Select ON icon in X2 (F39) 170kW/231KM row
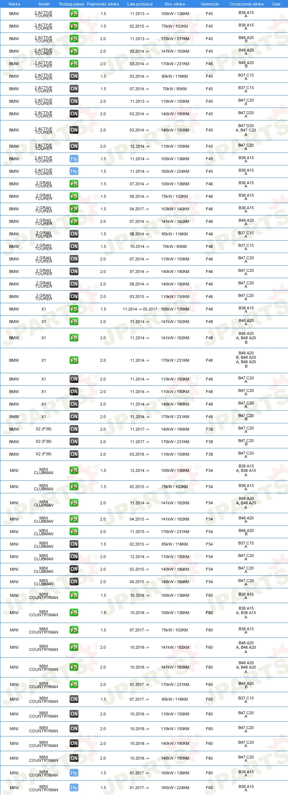288x795 pixels. tap(74, 442)
